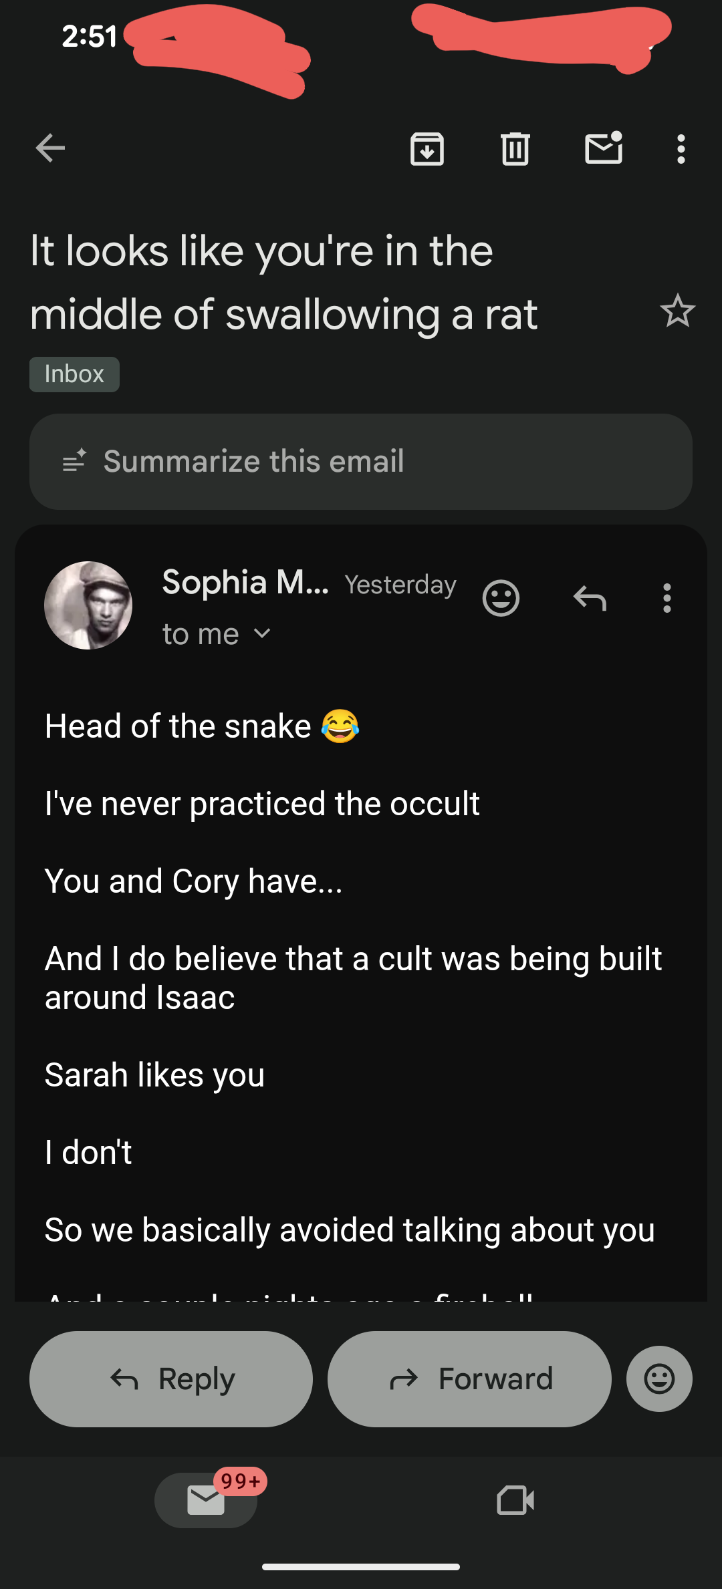Add emoji reaction beside the sender name
Screen dimensions: 722x1589
tap(501, 598)
